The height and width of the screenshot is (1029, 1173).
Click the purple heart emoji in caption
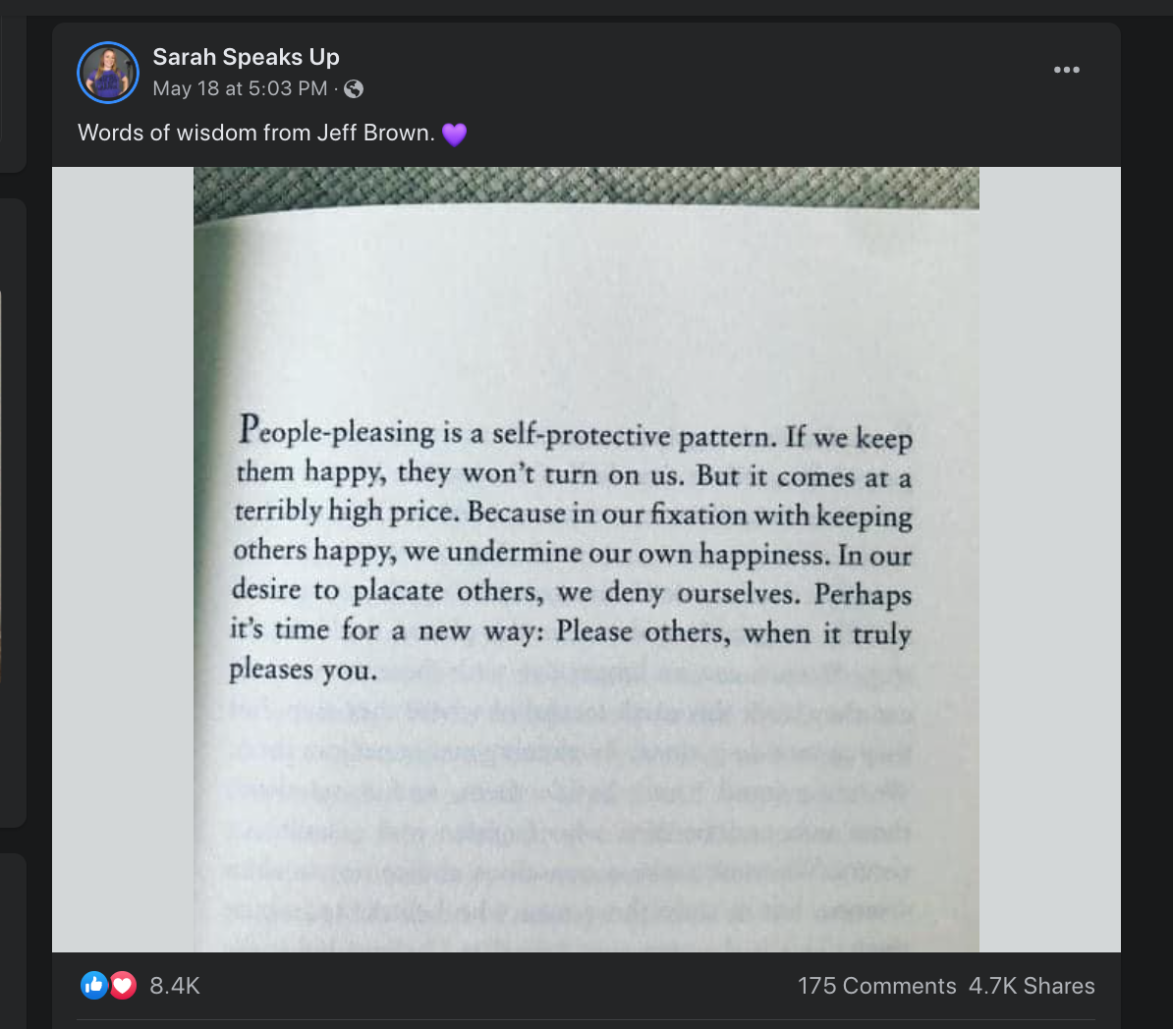click(x=454, y=134)
